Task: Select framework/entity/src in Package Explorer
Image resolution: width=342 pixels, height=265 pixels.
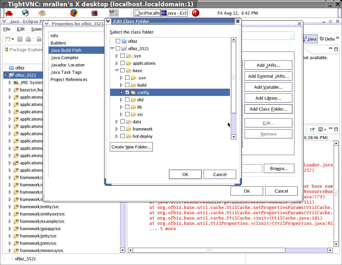Action: pos(39,207)
